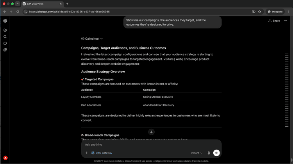Click the 'Audience' column header
Screen dimensions: 293x164
pyautogui.click(x=87, y=90)
